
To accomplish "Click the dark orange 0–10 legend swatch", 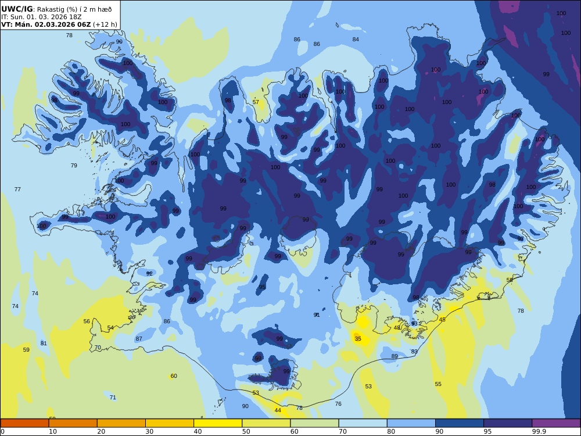I will pos(24,423).
